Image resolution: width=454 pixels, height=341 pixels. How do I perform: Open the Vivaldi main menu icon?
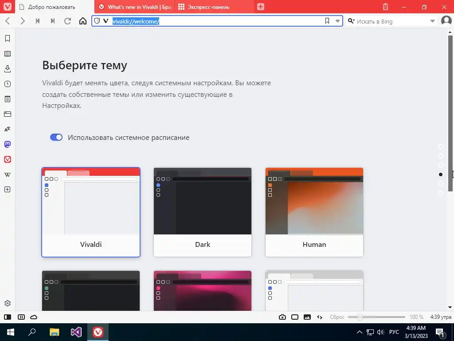point(7,6)
